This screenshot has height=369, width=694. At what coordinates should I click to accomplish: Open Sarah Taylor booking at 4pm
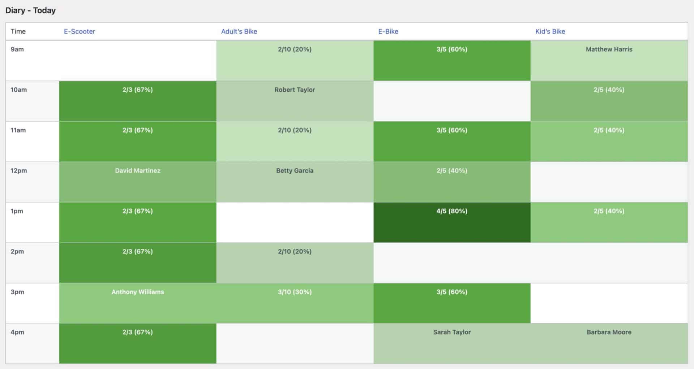pyautogui.click(x=452, y=343)
